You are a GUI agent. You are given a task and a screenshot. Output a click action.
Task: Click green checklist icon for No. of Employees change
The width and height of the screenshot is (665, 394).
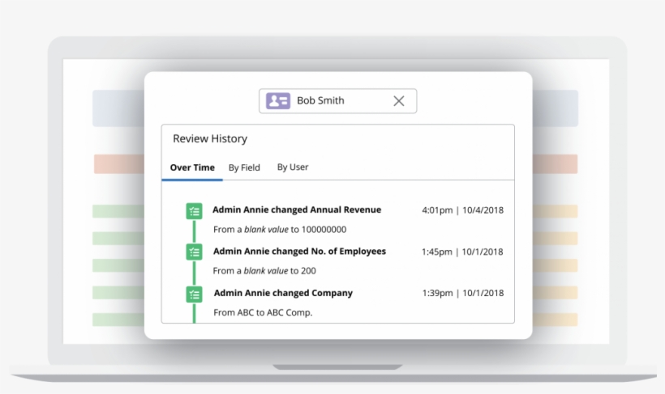[x=194, y=252]
